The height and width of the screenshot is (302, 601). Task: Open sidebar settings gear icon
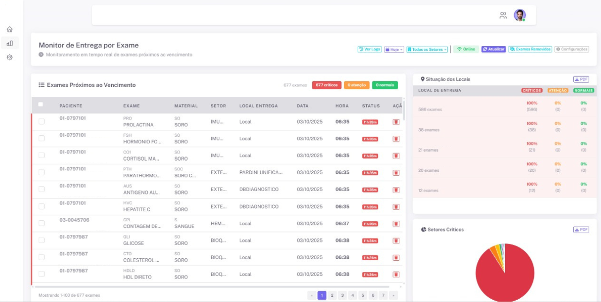click(x=10, y=57)
